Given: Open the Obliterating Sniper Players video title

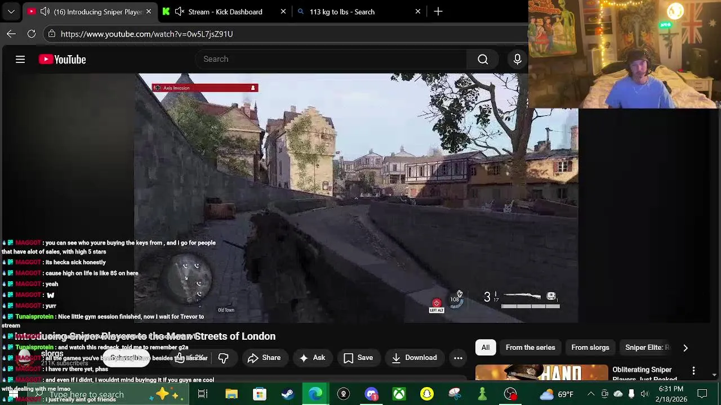Looking at the screenshot, I should pos(644,374).
